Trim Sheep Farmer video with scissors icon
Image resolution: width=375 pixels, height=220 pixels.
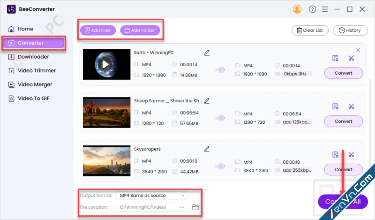coord(351,106)
